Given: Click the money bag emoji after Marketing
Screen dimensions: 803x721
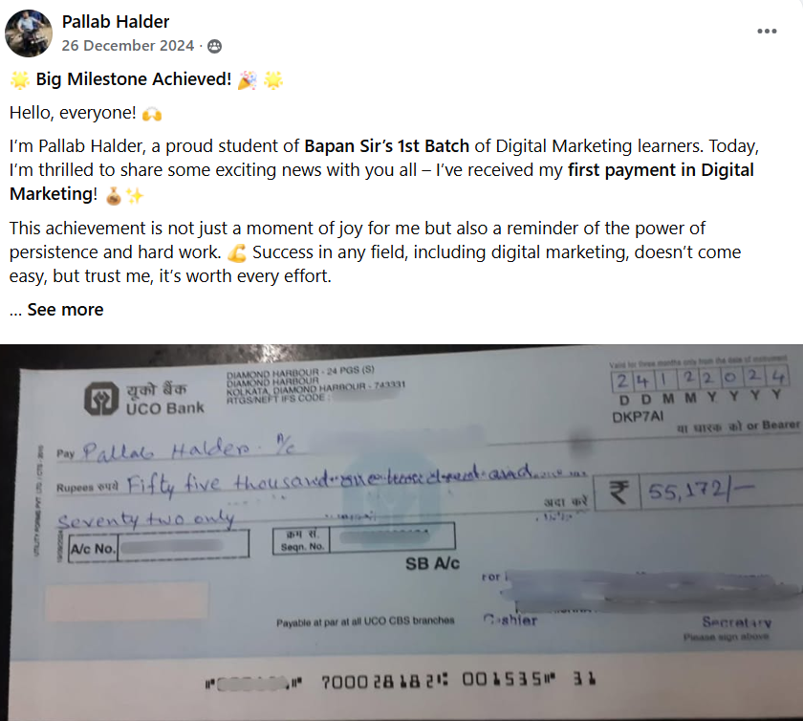Looking at the screenshot, I should click(x=113, y=195).
